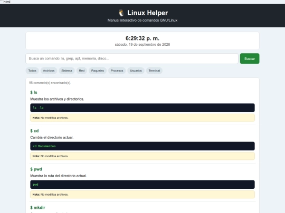The width and height of the screenshot is (285, 213).
Task: Click 'Cambia el directorio actual.' description
Action: coord(52,137)
